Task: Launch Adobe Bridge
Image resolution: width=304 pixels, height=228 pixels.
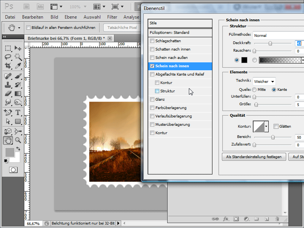Action: click(x=27, y=7)
